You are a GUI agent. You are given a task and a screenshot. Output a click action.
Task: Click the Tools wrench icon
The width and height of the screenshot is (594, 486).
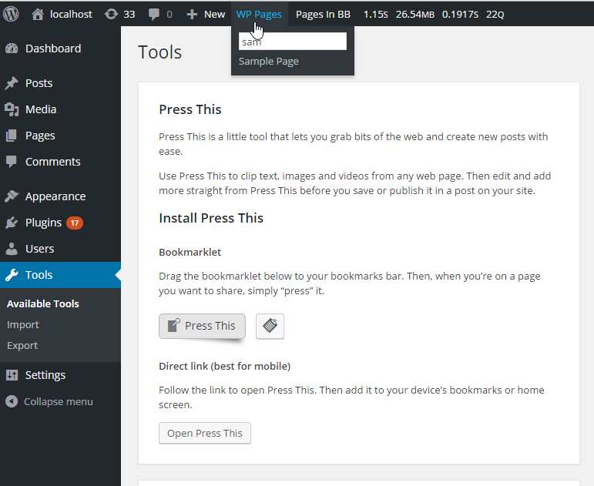click(x=12, y=275)
